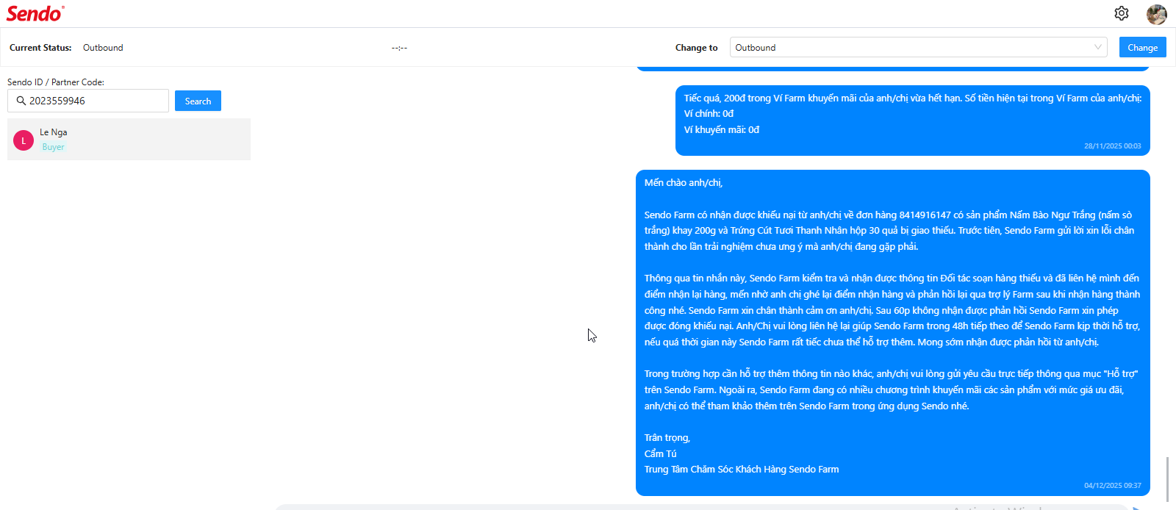Image resolution: width=1176 pixels, height=510 pixels.
Task: Click the search magnifier icon in ID field
Action: click(21, 101)
